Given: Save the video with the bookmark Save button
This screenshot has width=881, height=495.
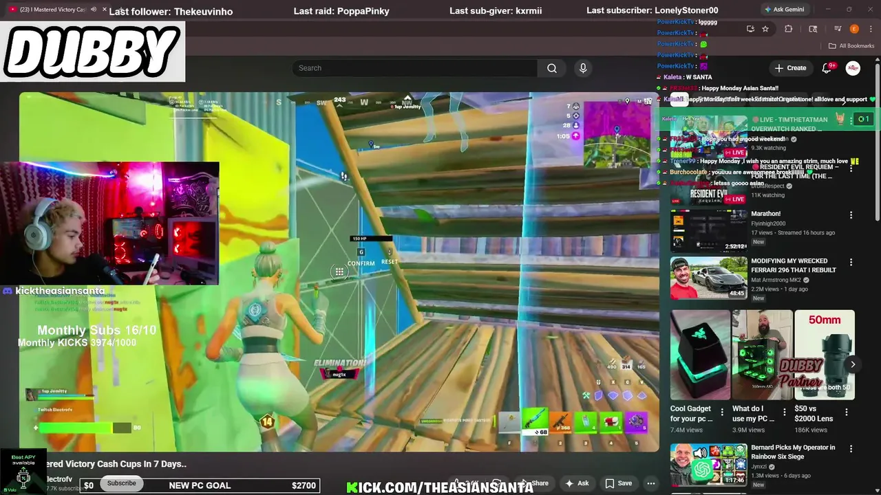Looking at the screenshot, I should tap(618, 483).
